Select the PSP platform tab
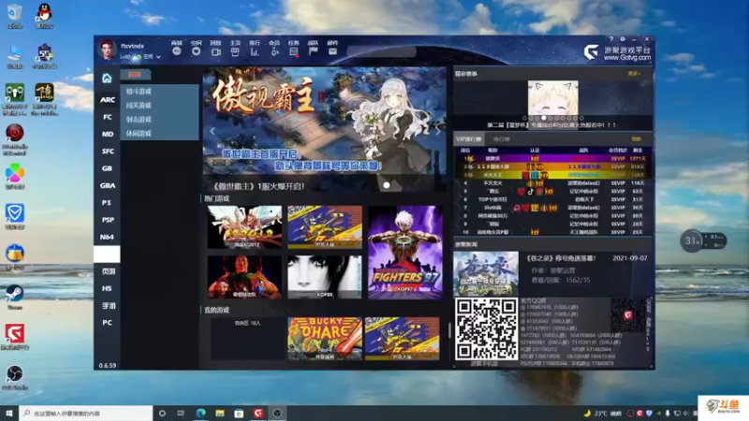Screen dimensions: 749x421 107,220
